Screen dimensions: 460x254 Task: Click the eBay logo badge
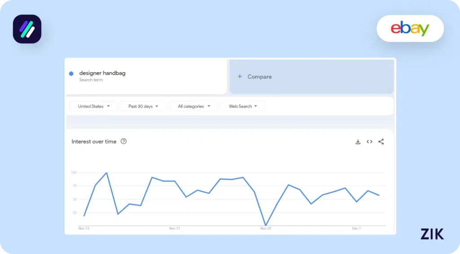410,29
